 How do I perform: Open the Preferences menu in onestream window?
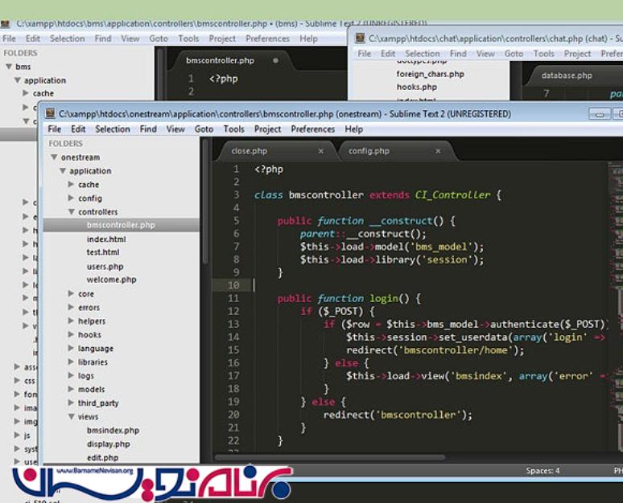[x=312, y=129]
